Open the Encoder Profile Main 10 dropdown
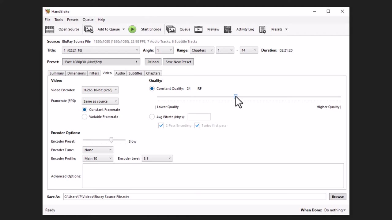The width and height of the screenshot is (392, 220). [x=98, y=159]
